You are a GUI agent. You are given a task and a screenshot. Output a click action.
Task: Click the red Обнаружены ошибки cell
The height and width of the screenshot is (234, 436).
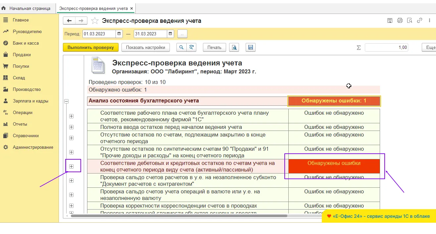334,166
